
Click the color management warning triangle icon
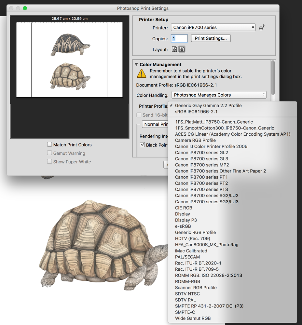coord(141,74)
